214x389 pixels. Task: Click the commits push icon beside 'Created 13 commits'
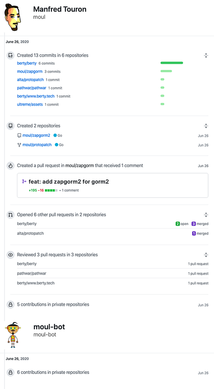(10, 55)
